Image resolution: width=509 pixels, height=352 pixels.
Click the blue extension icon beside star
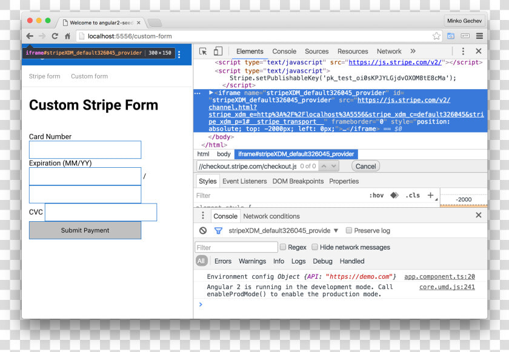click(451, 36)
